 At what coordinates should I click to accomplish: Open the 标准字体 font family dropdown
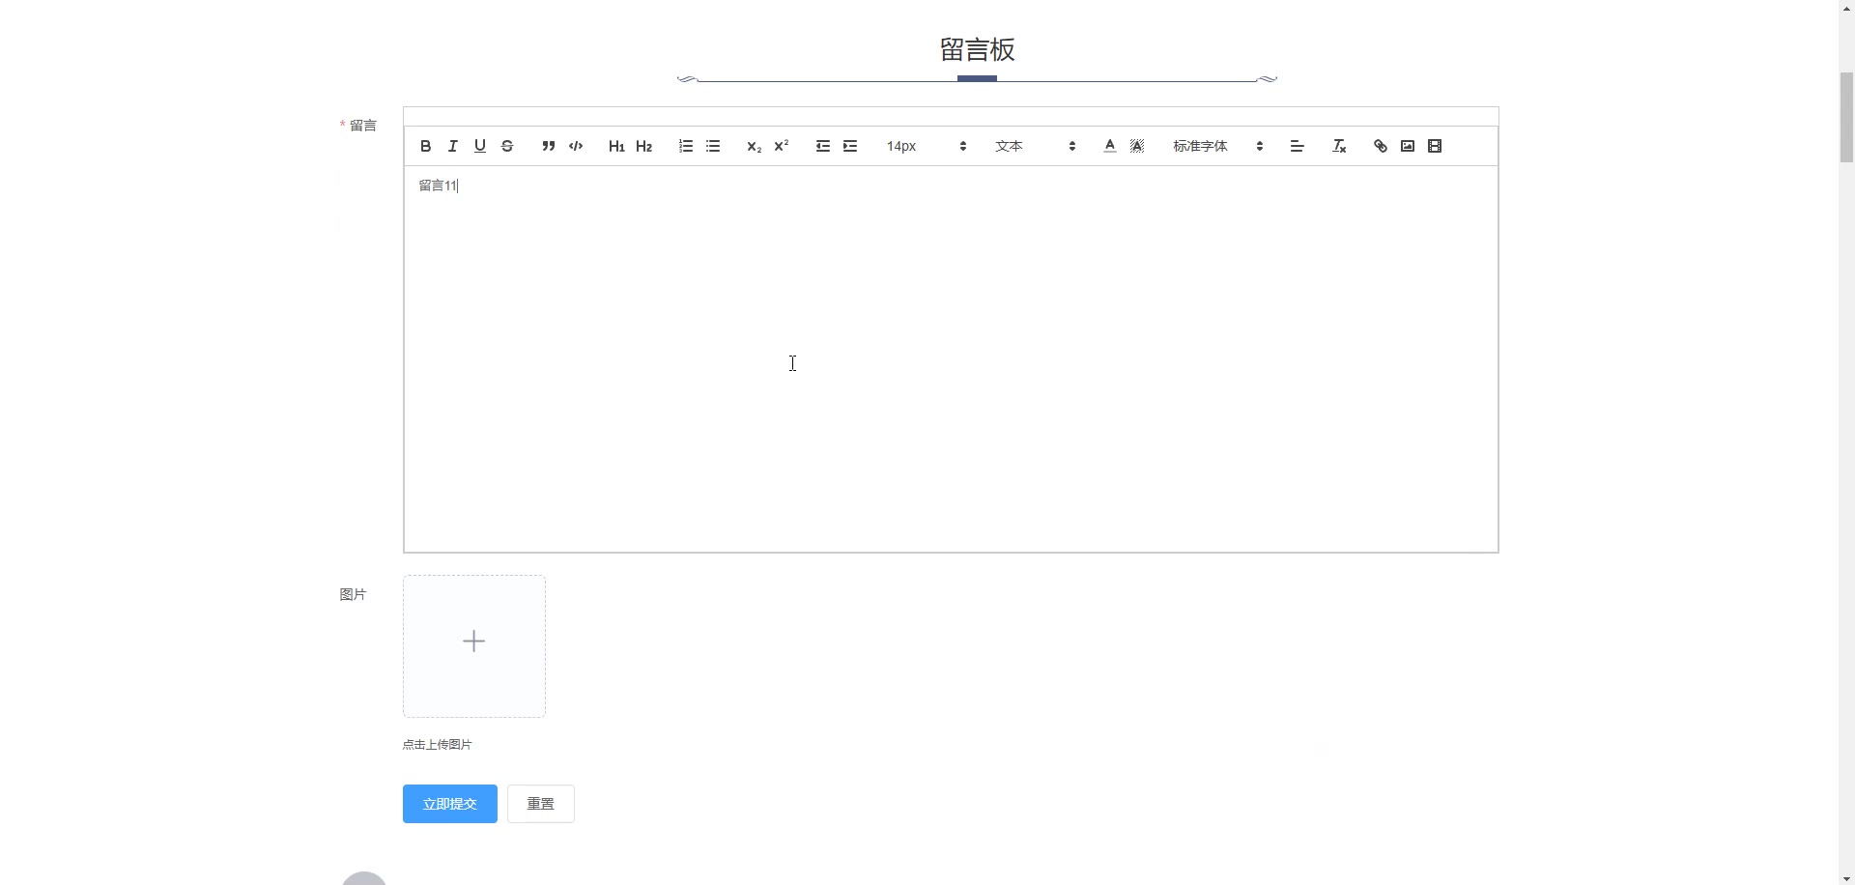1217,146
